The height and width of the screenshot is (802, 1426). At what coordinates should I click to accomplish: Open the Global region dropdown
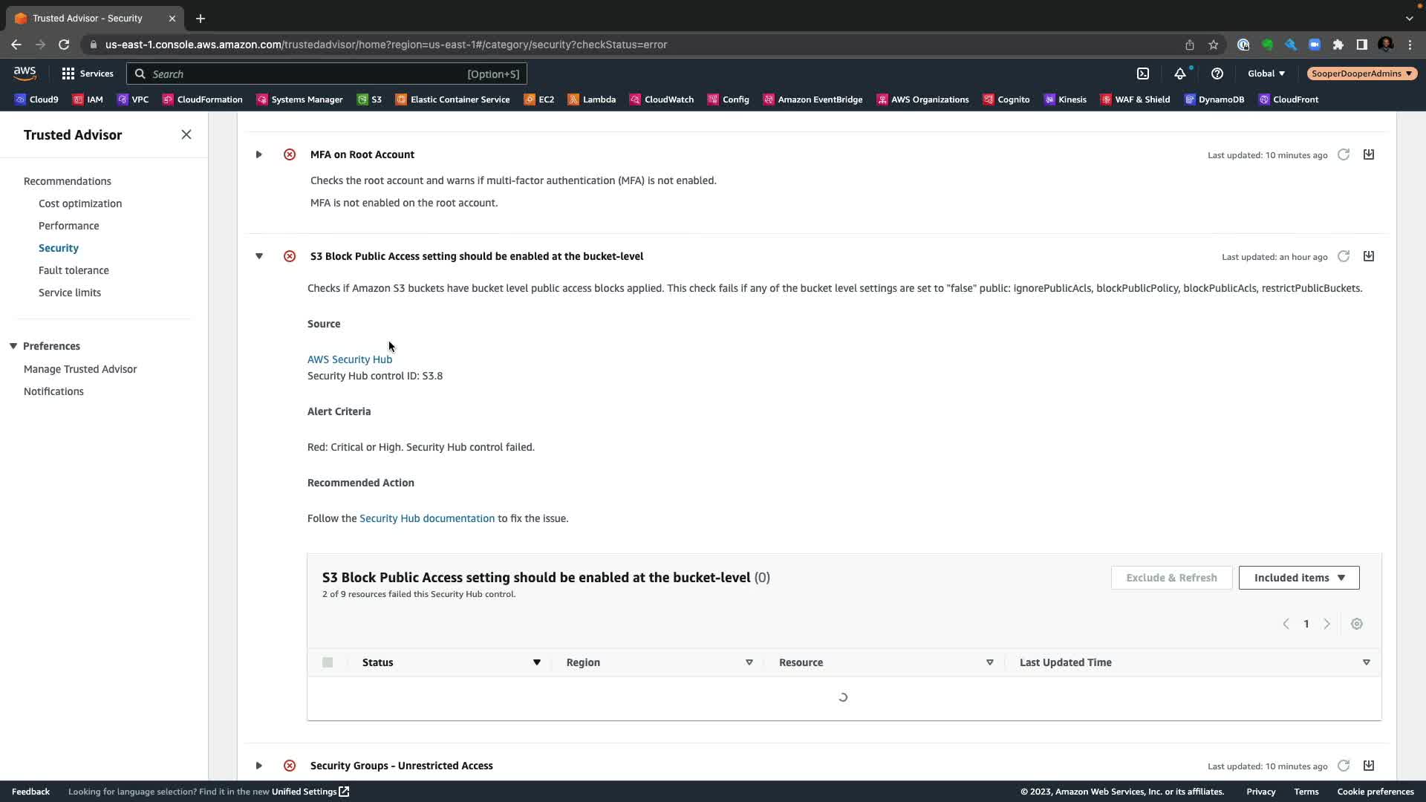pos(1266,74)
